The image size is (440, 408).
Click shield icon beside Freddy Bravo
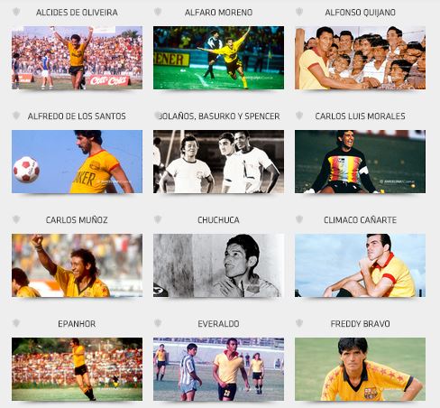coord(299,323)
